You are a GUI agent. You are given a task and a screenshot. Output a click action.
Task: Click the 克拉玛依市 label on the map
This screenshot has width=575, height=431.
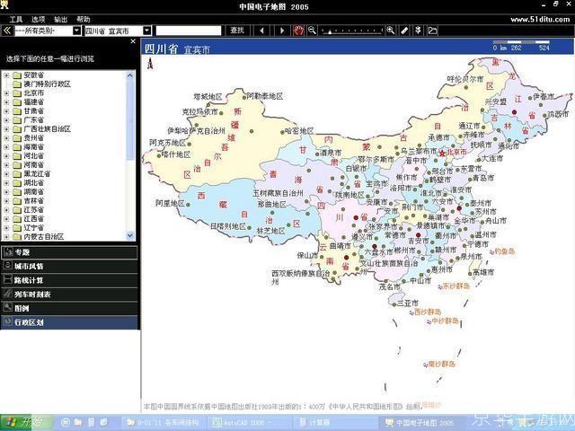point(200,111)
